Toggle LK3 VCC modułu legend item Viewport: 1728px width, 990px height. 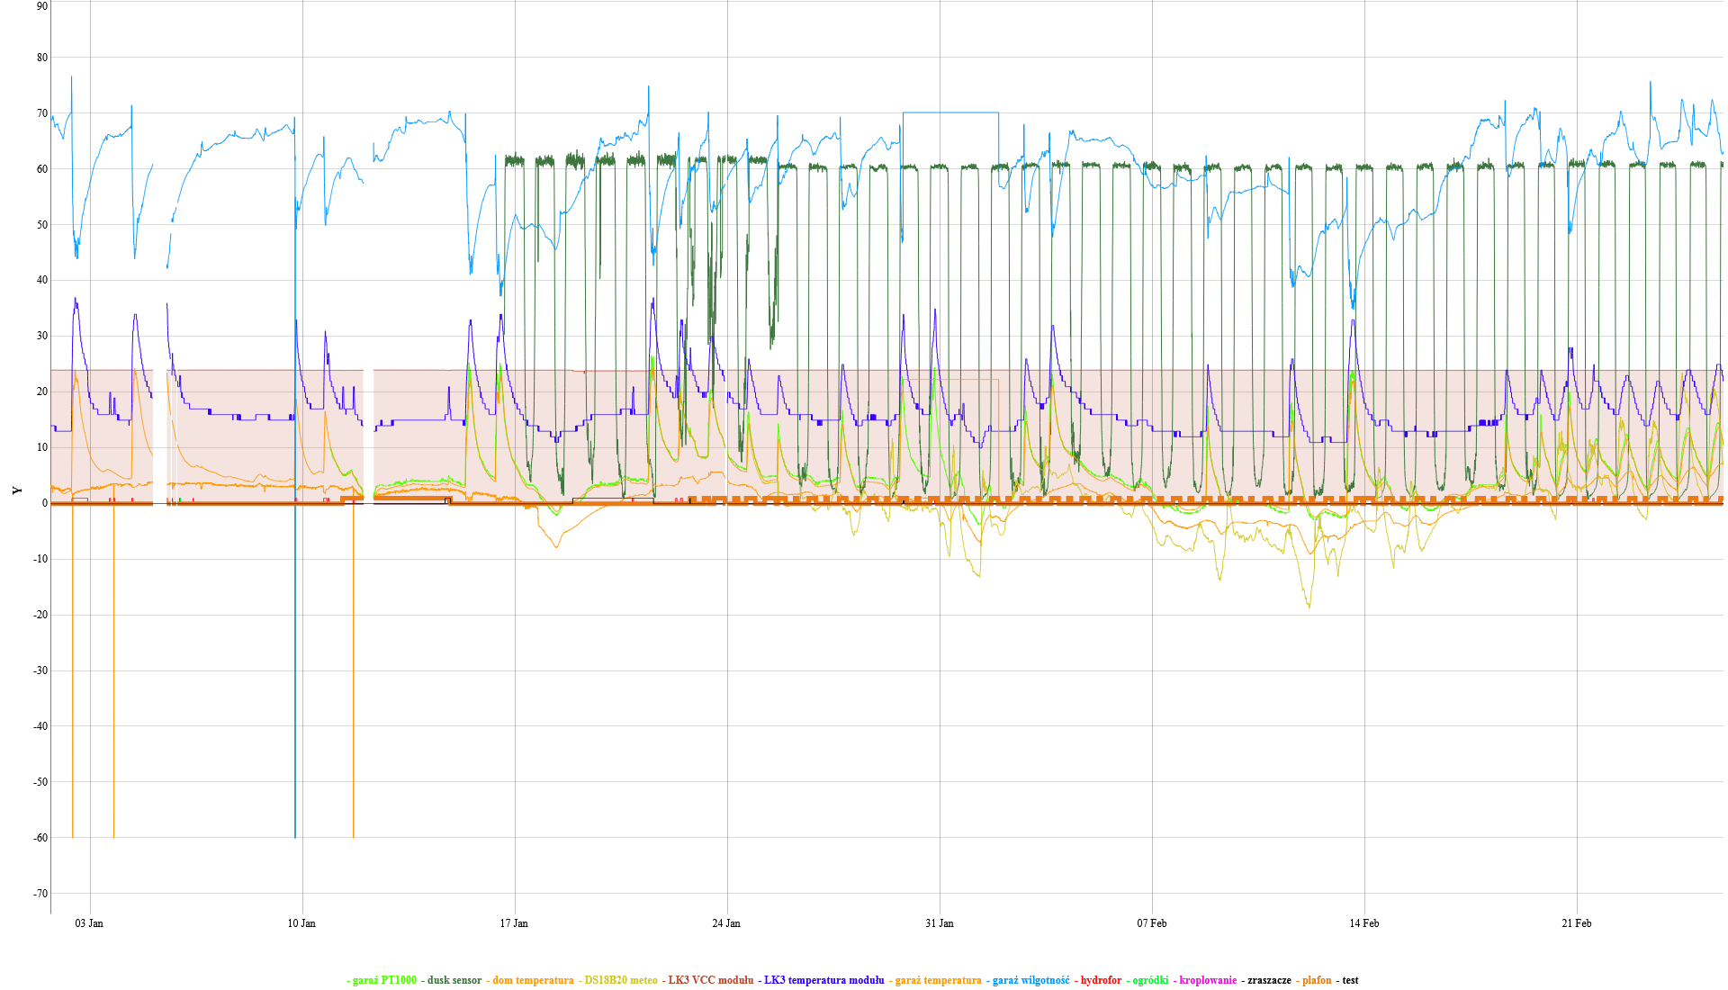click(x=710, y=980)
